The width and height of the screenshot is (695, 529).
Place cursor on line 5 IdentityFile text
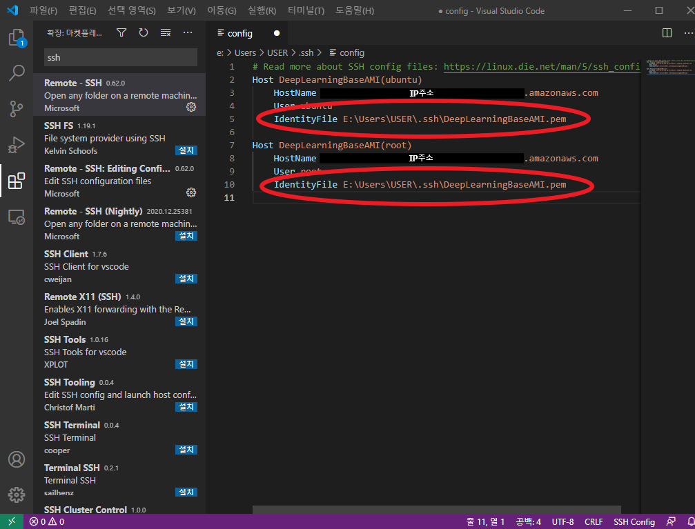pyautogui.click(x=420, y=119)
